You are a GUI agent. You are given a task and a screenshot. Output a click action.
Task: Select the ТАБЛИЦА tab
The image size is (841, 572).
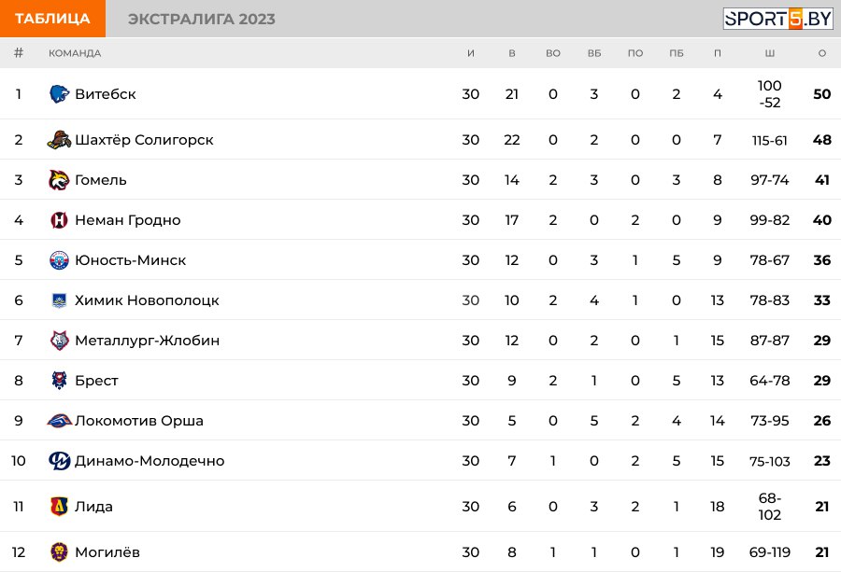click(52, 19)
